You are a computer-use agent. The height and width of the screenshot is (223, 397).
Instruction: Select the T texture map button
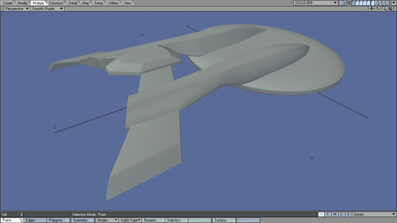point(328,214)
